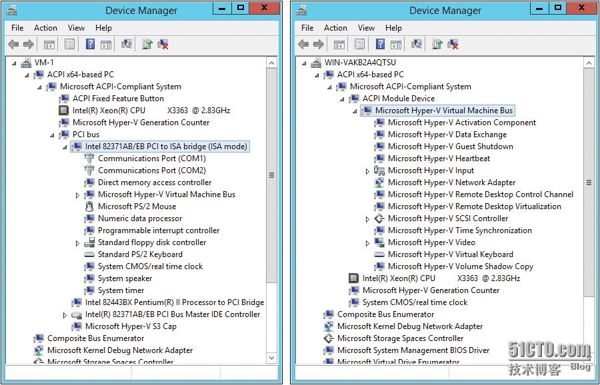Select Microsoft Hyper-V Data Exchange
Image resolution: width=600 pixels, height=385 pixels.
pyautogui.click(x=447, y=135)
